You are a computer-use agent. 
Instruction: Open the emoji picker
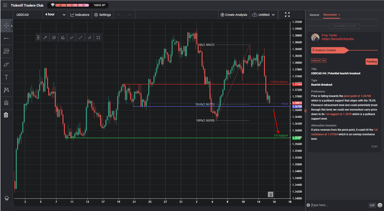[x=380, y=205]
